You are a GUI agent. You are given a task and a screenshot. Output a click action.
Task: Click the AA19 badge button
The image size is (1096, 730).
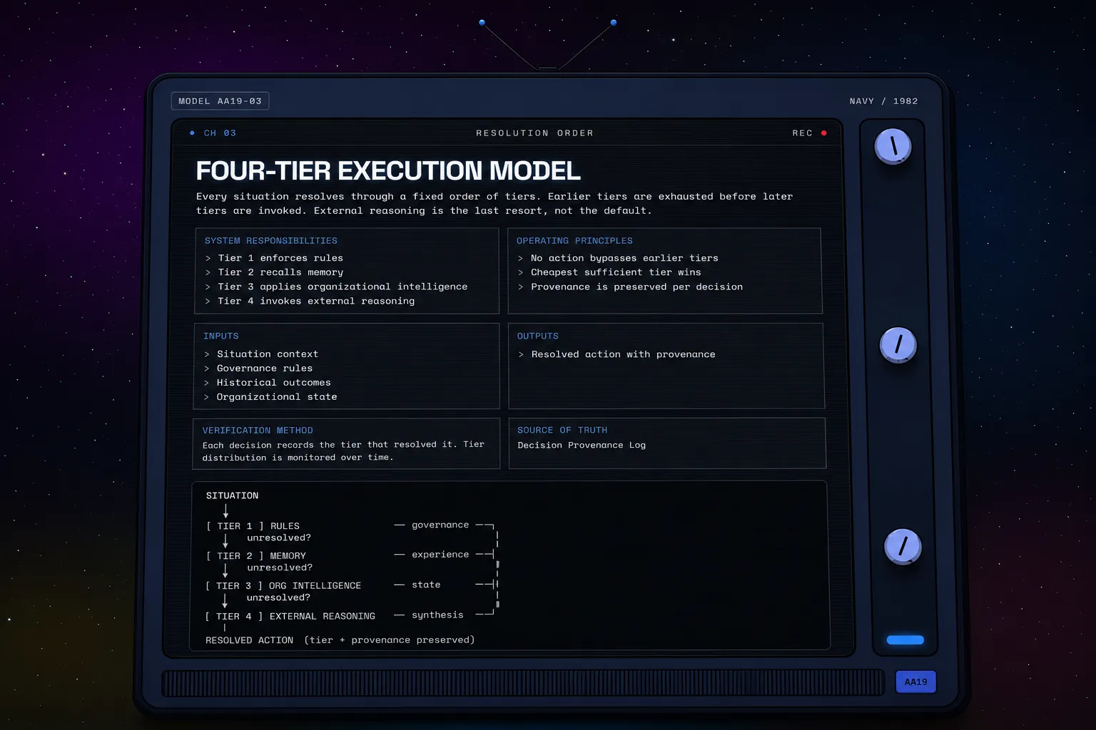(915, 682)
